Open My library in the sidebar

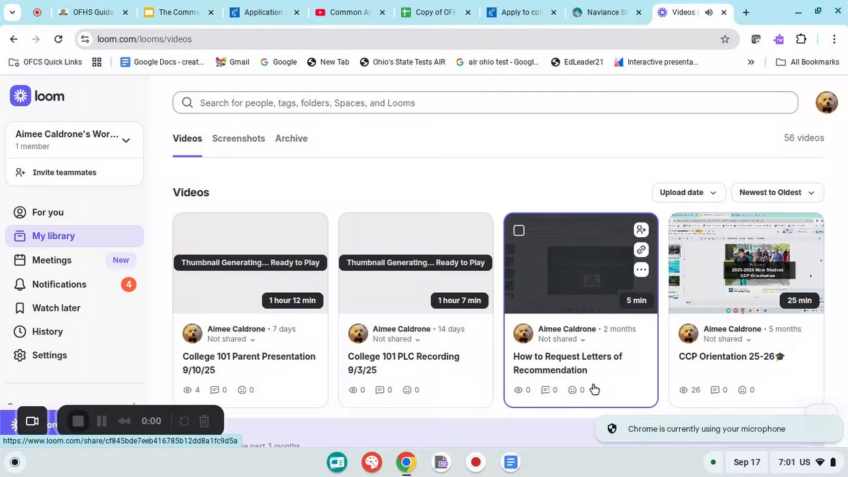[x=74, y=236]
